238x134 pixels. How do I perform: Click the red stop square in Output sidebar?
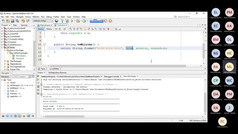coord(38,90)
